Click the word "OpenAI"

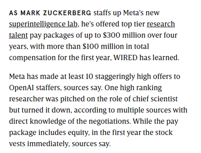pos(21,88)
